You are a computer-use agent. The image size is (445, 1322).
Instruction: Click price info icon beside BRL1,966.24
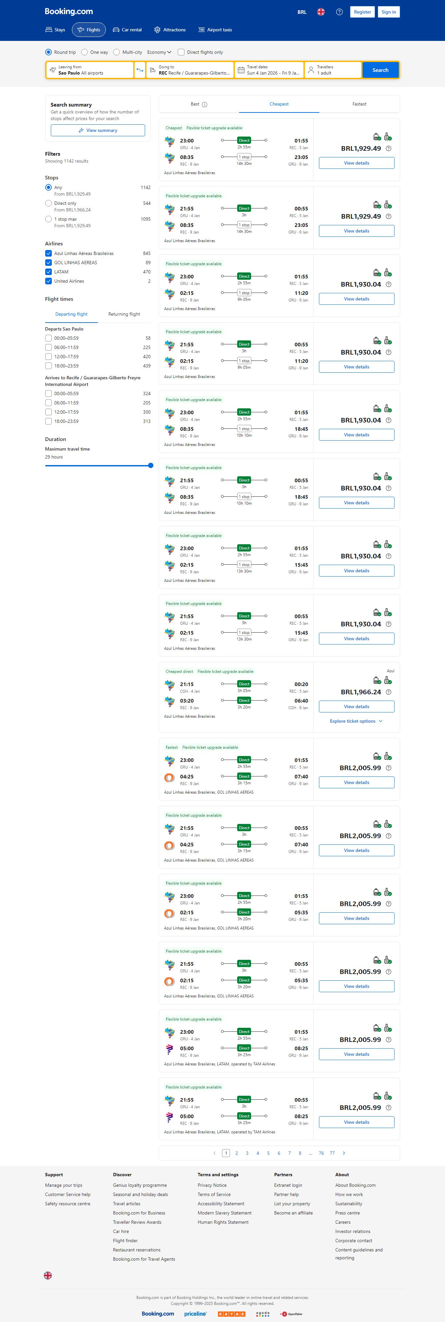[389, 692]
